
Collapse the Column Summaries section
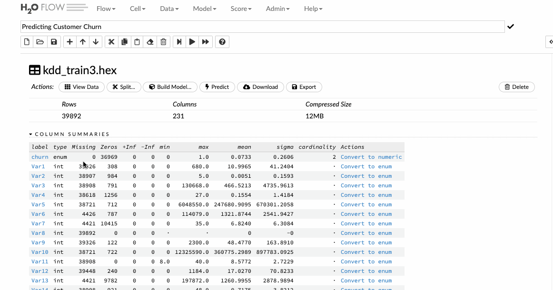click(69, 134)
